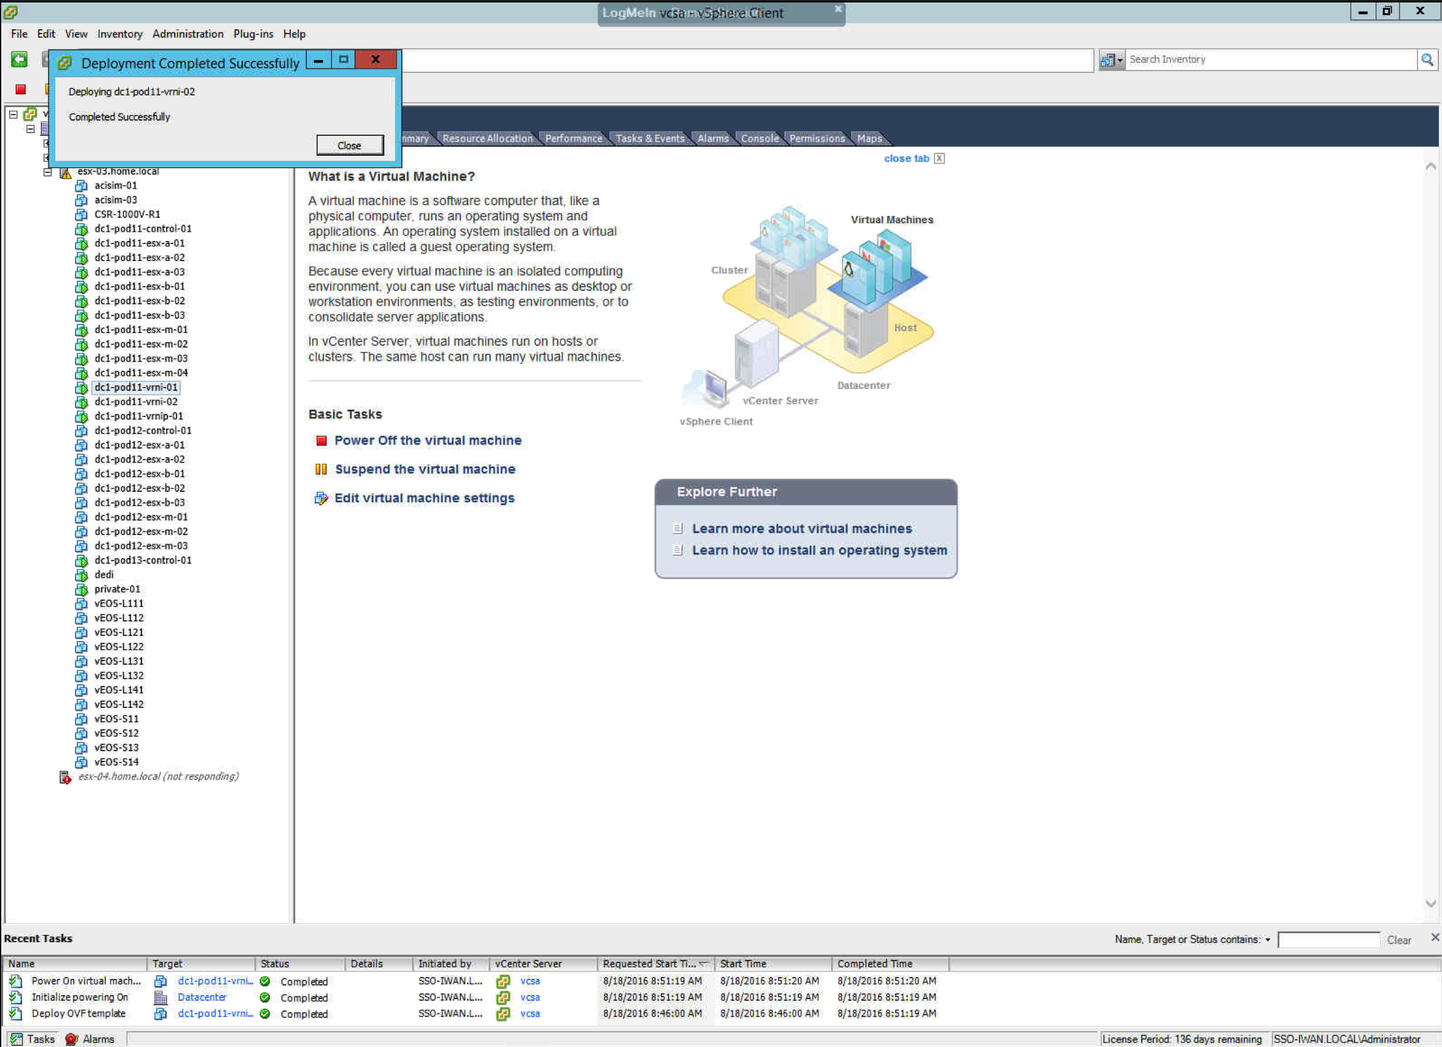The width and height of the screenshot is (1442, 1047).
Task: Click the scroll down arrow in the main pane
Action: [x=1430, y=903]
